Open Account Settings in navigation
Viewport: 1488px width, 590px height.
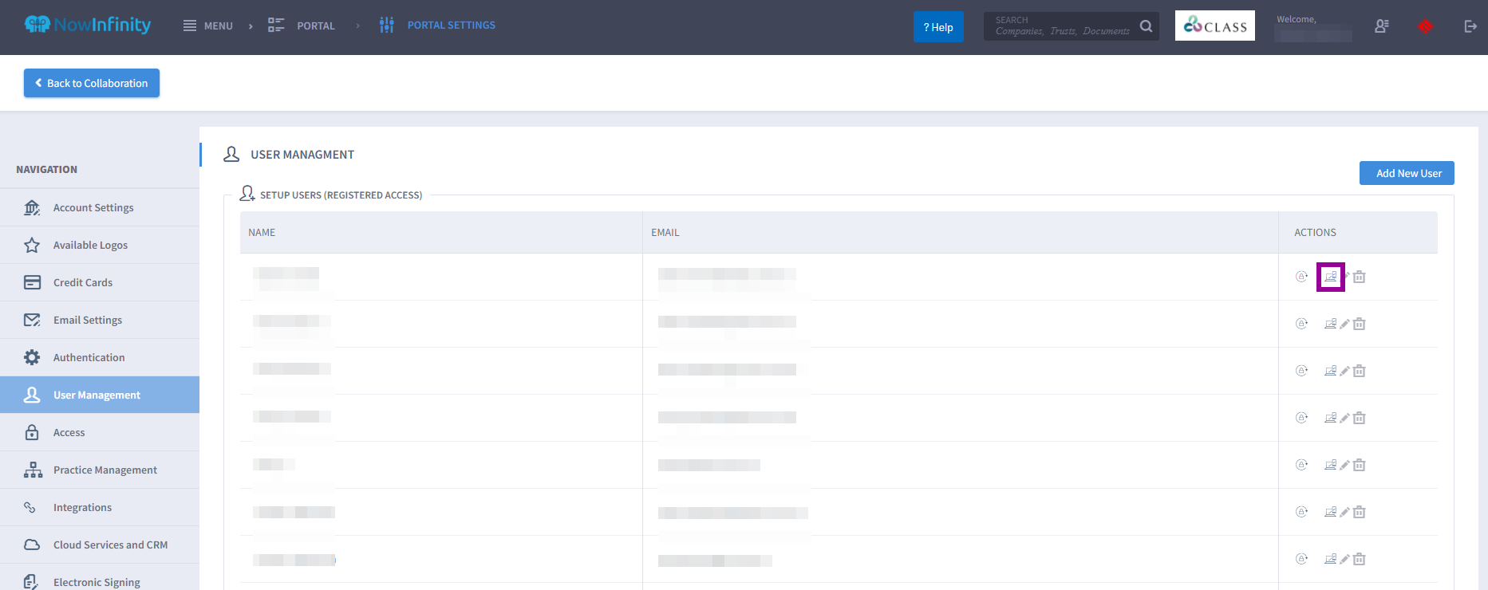pos(100,207)
